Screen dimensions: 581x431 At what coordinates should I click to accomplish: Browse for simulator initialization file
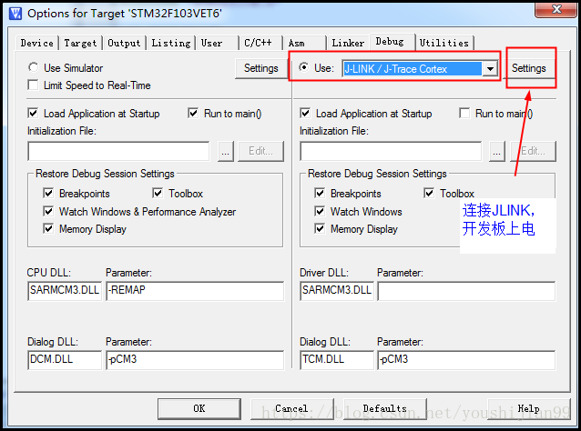[225, 151]
